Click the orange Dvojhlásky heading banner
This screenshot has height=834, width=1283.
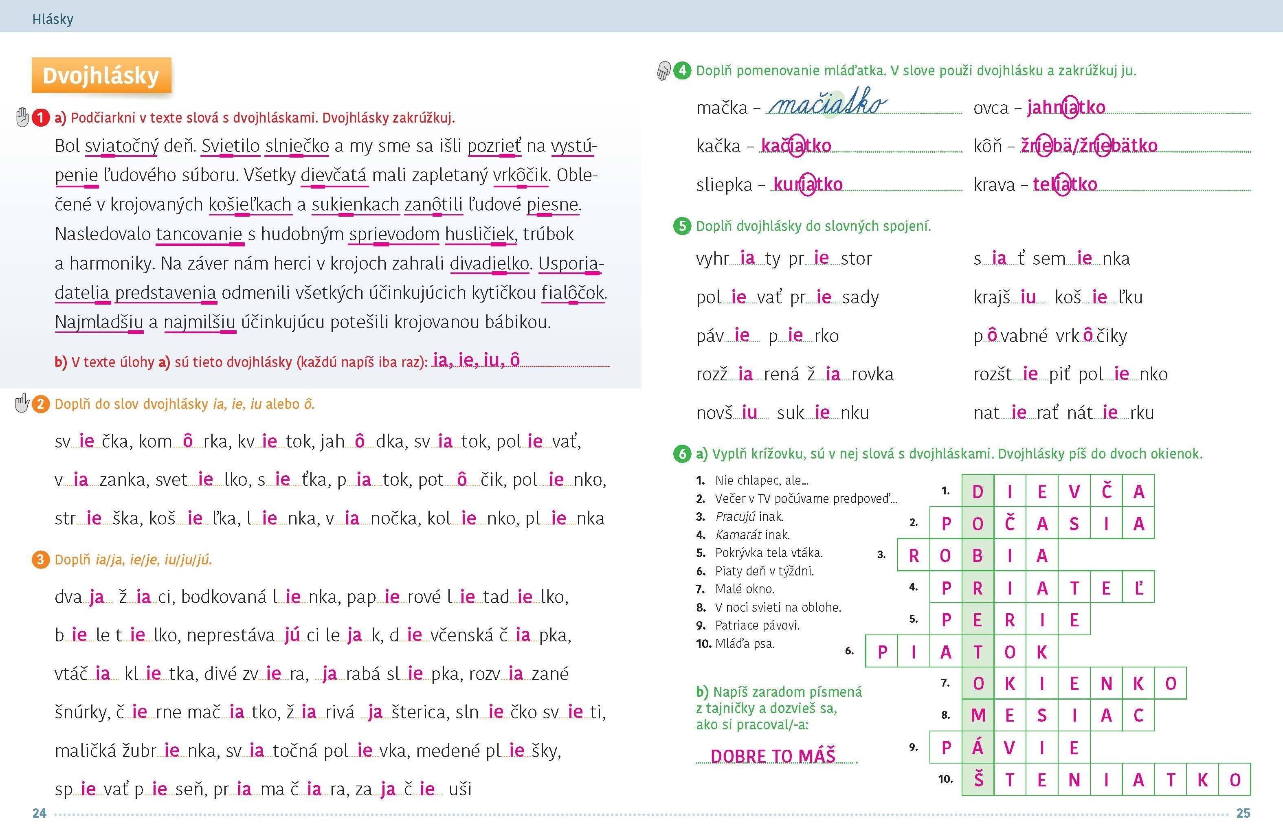[x=101, y=75]
